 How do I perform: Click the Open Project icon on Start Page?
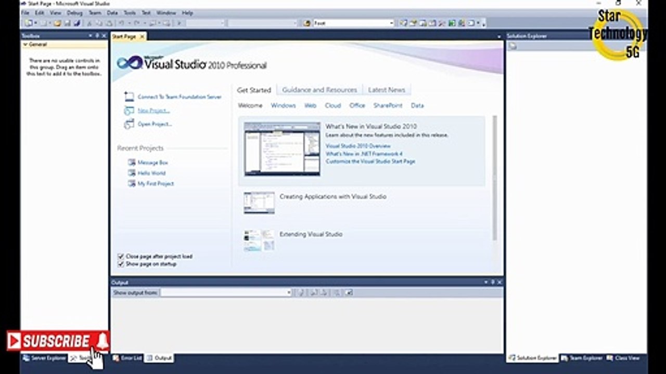click(129, 124)
